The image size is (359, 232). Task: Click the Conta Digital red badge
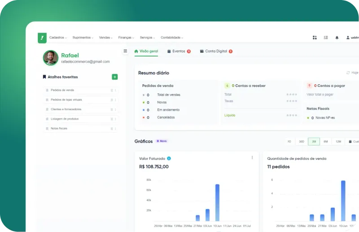tap(231, 51)
